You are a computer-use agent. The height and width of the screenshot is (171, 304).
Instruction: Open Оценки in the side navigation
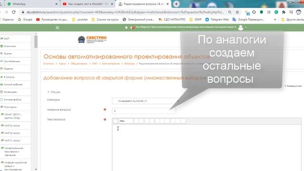[15, 69]
